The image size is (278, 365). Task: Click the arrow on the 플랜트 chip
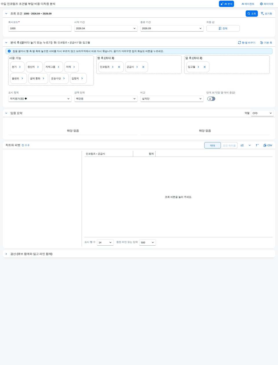pos(22,79)
